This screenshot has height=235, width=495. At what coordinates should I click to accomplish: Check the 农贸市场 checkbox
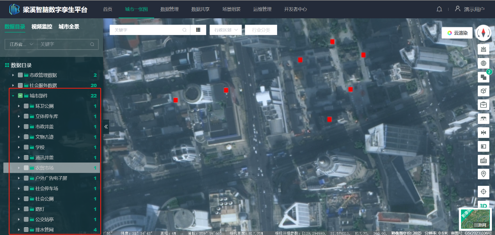[26, 168]
